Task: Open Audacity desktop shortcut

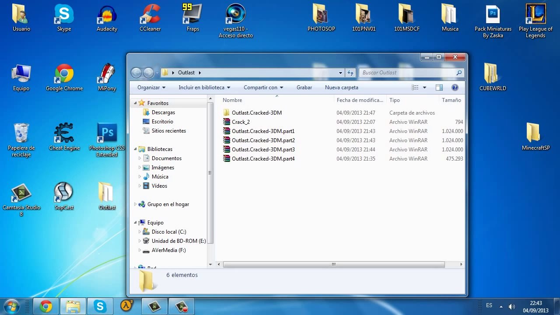Action: coord(107,18)
